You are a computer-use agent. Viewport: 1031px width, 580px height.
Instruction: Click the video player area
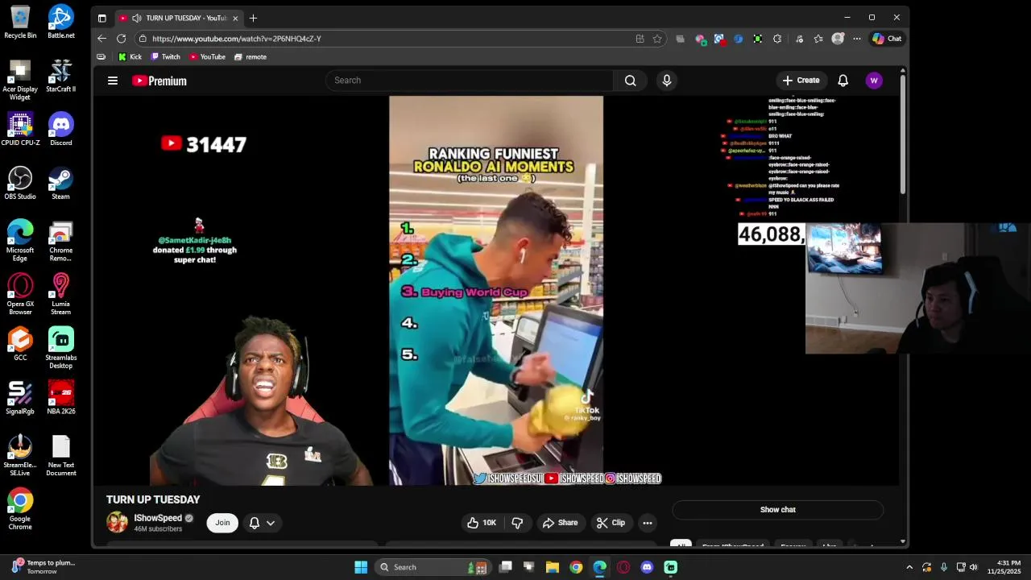tap(496, 291)
